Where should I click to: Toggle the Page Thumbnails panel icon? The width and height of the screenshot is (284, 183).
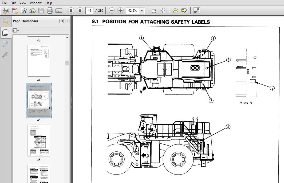(5, 32)
